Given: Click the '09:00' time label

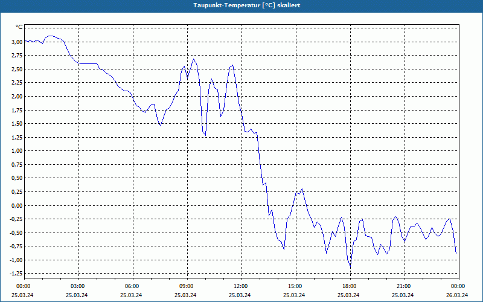Looking at the screenshot, I should click(x=186, y=286).
